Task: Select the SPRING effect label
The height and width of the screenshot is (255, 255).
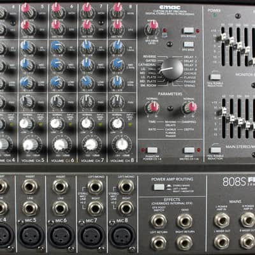Action: pyautogui.click(x=189, y=85)
